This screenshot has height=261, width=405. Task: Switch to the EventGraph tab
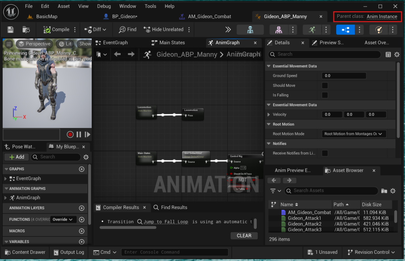[x=112, y=43]
